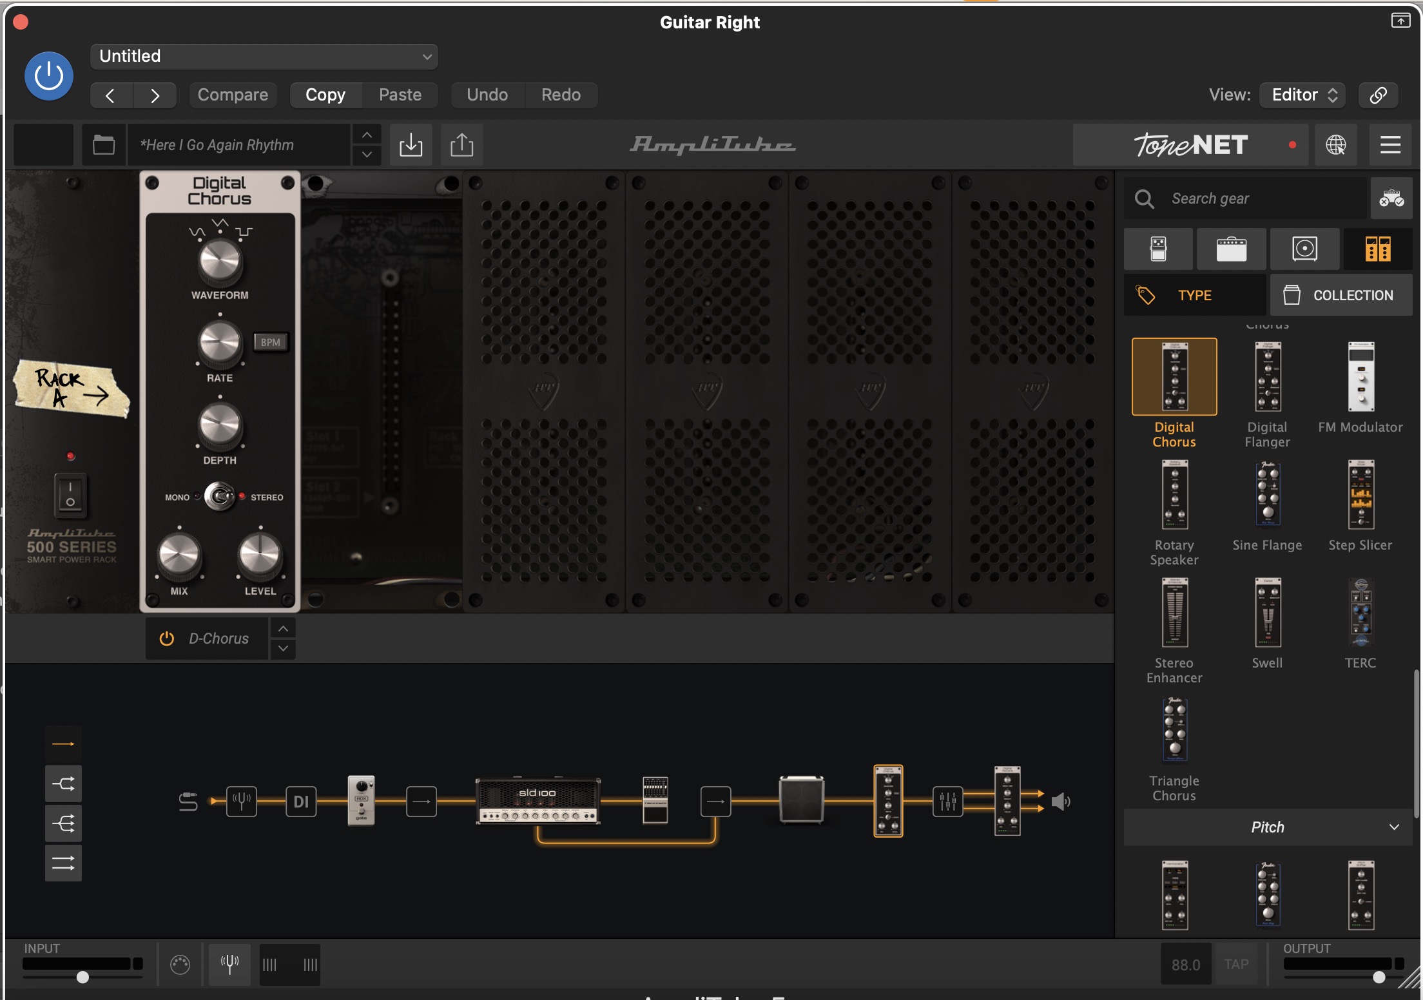Click the export preset share icon
Screen dimensions: 1423x1000
(x=461, y=145)
